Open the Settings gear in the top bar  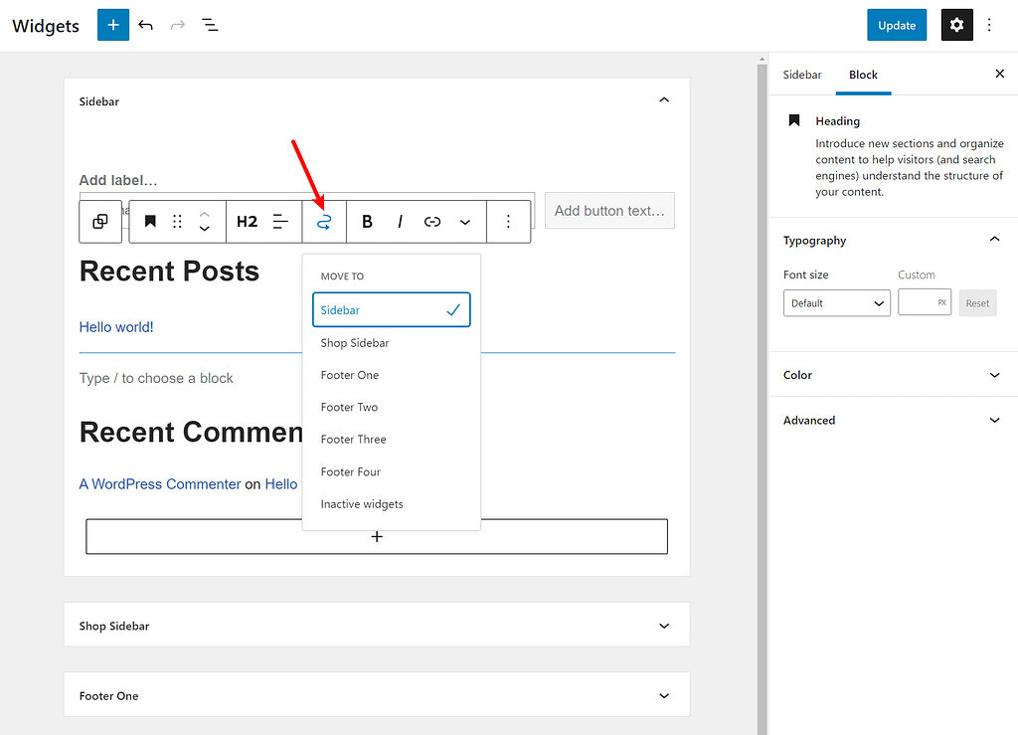956,24
